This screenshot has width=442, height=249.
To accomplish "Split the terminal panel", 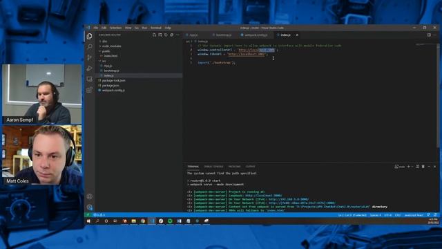I will (417, 167).
